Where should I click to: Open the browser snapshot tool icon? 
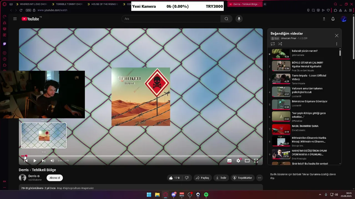pos(313,10)
